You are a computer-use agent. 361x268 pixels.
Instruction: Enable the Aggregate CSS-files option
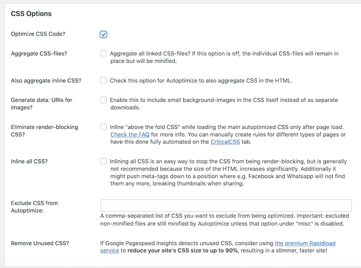pyautogui.click(x=103, y=53)
